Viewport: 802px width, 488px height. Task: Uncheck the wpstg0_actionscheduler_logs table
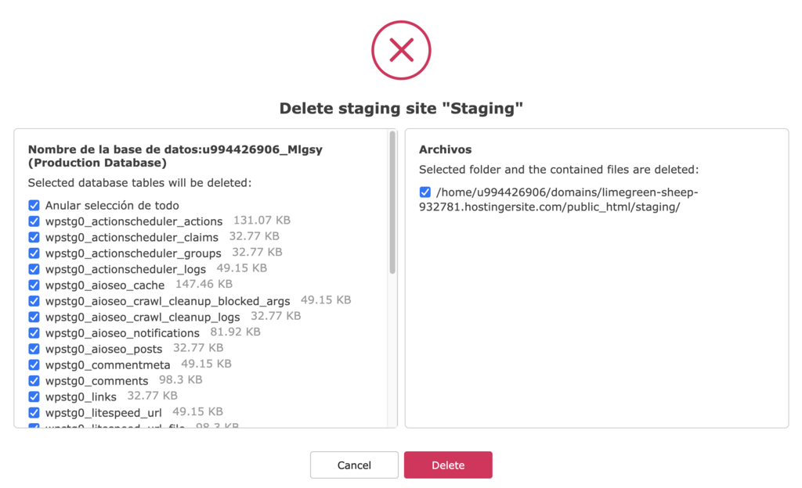click(33, 269)
